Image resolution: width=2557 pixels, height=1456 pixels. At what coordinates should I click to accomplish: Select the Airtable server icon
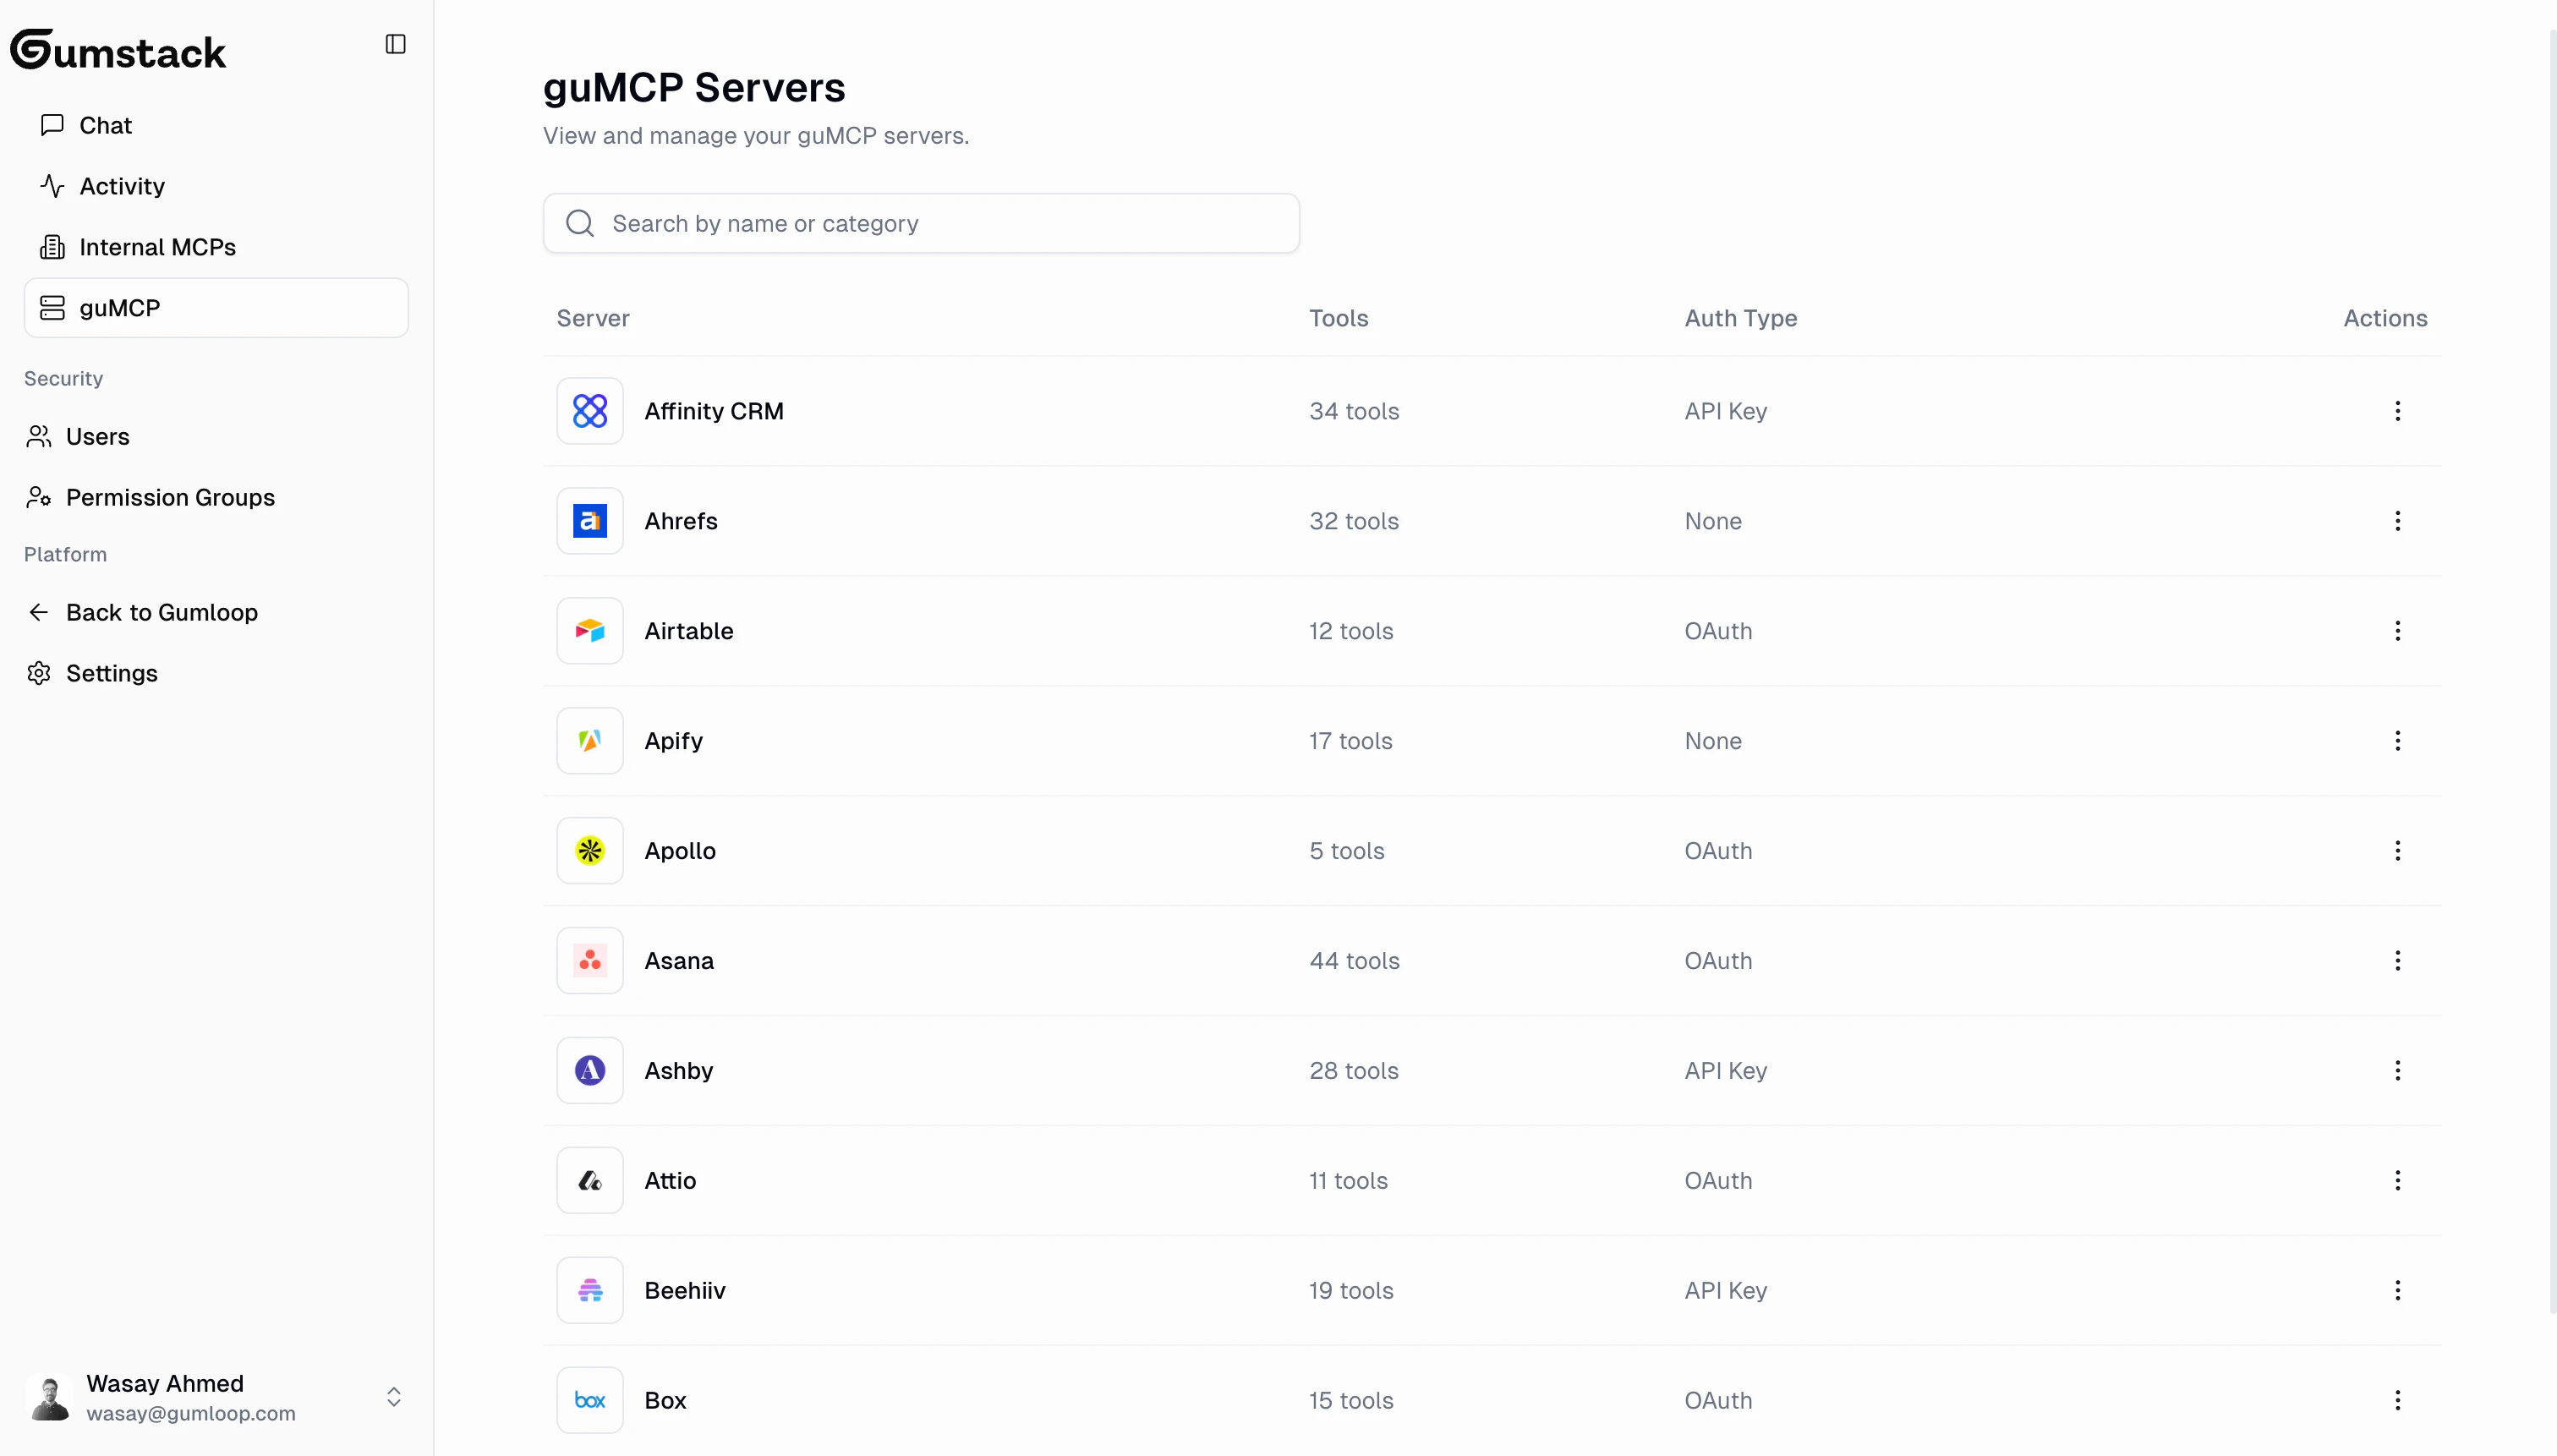(x=589, y=630)
